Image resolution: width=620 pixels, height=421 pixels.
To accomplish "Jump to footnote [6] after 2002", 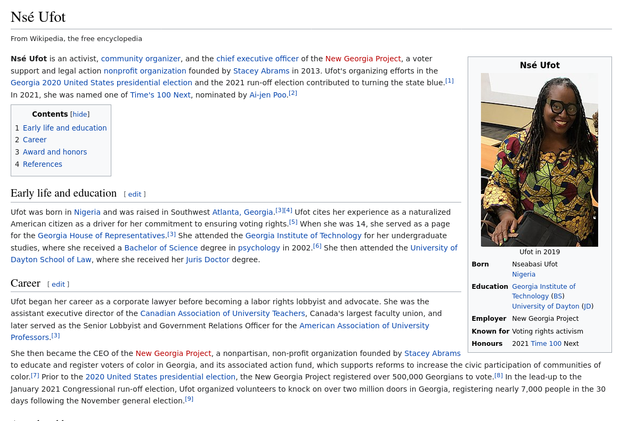I will tap(317, 246).
